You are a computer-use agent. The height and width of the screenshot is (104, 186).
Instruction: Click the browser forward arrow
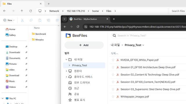71,27
